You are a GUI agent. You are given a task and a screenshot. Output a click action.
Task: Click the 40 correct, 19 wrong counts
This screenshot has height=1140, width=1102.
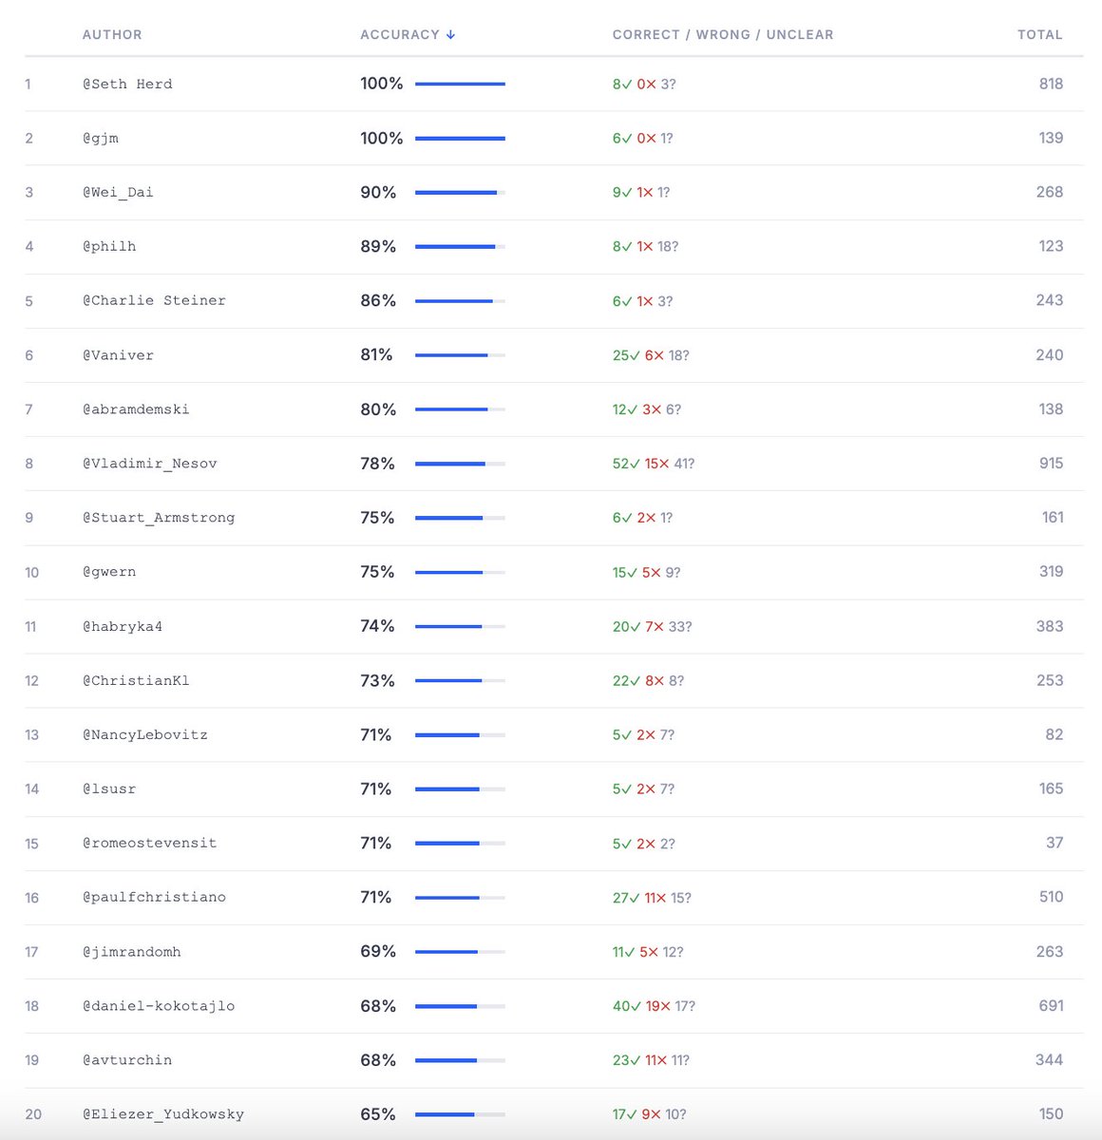(642, 1006)
